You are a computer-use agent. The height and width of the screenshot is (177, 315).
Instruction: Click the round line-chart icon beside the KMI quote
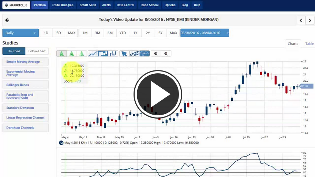click(61, 143)
